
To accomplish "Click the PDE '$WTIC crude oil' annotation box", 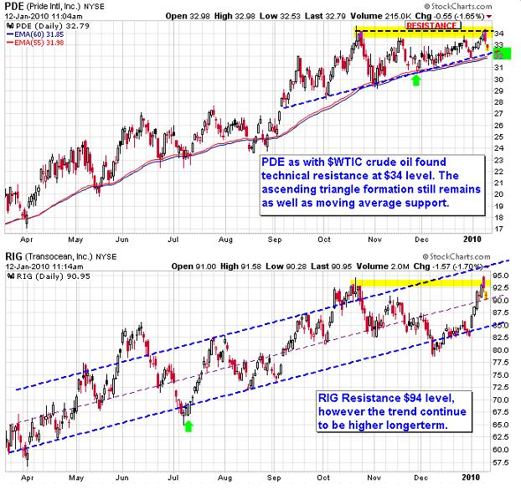I will pos(372,185).
